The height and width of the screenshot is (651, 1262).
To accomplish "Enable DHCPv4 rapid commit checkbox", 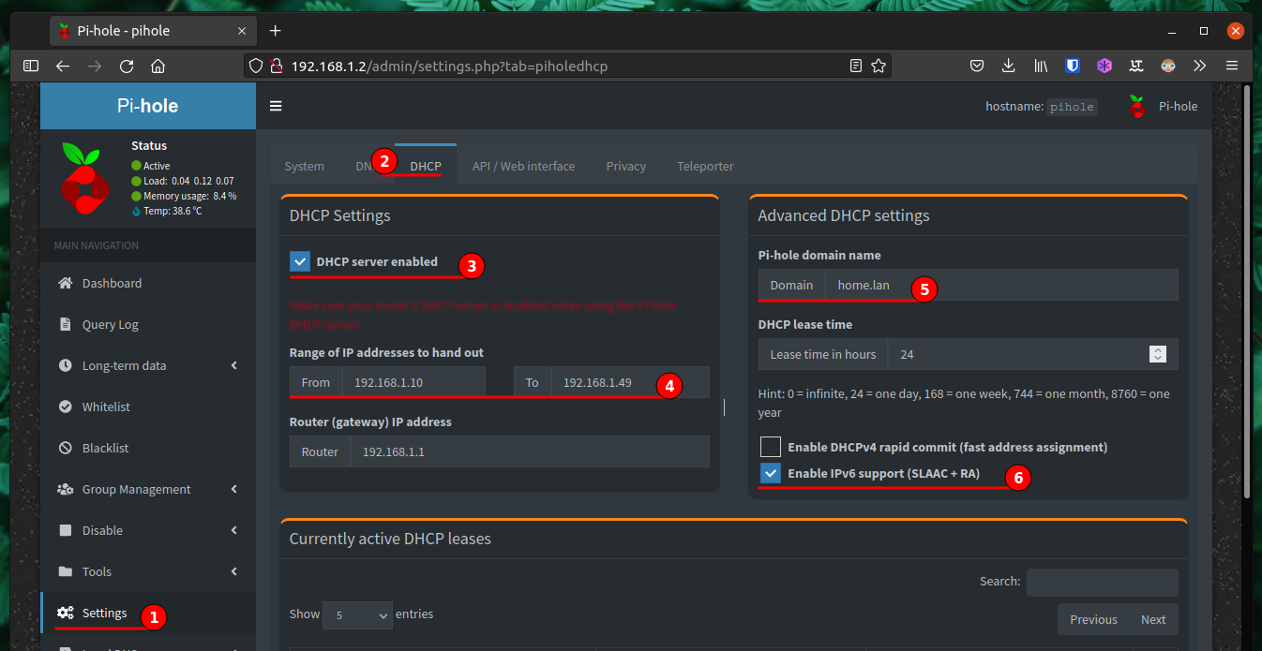I will pyautogui.click(x=771, y=447).
